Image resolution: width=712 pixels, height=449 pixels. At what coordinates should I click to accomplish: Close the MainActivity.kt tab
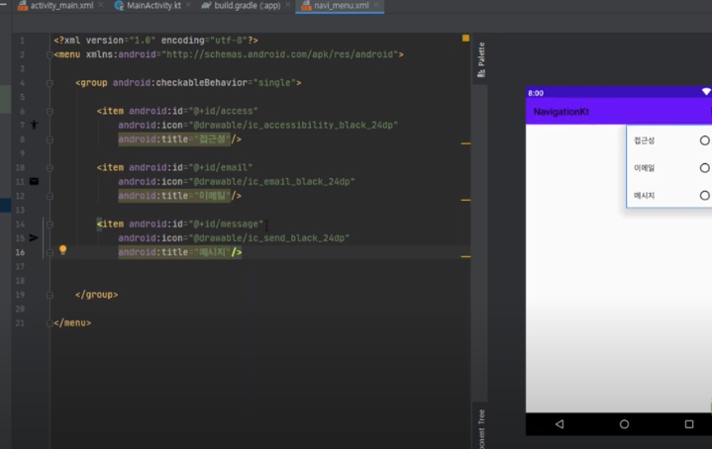point(188,5)
